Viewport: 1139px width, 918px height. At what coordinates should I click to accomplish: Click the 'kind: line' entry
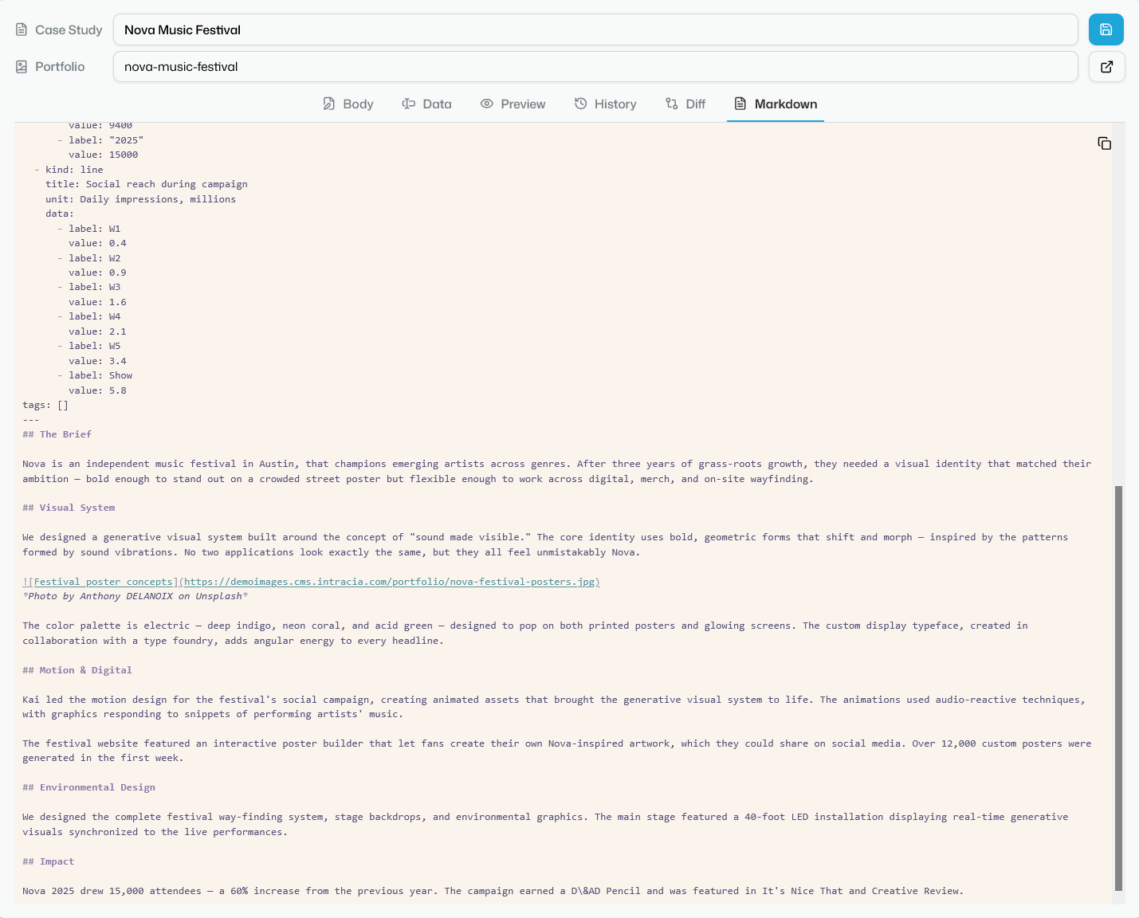point(74,170)
